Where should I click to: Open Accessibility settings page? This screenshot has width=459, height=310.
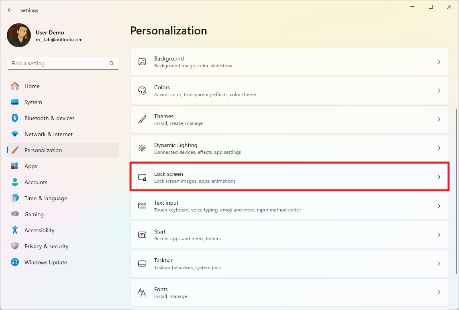39,230
